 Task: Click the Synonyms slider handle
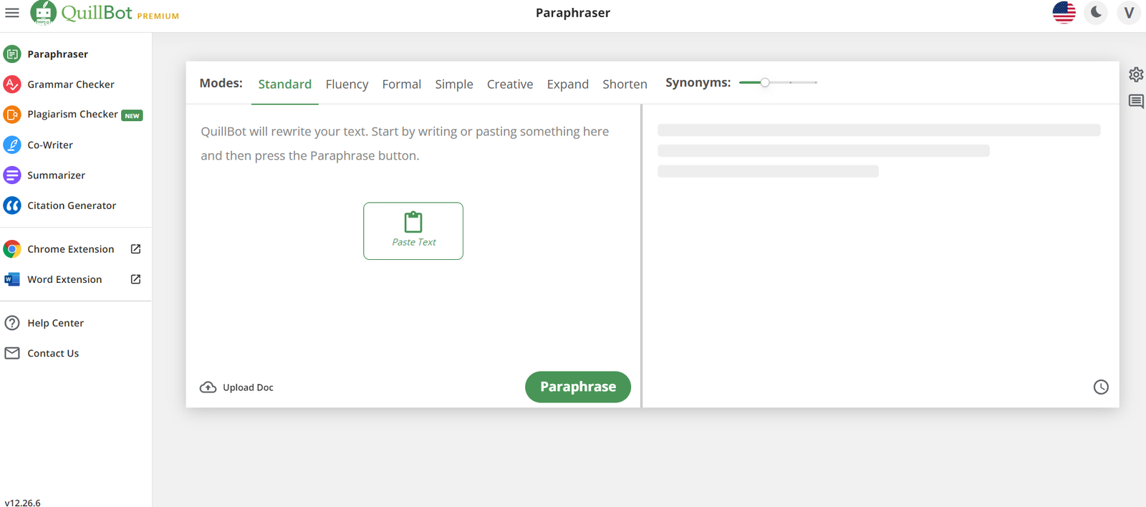pos(765,82)
